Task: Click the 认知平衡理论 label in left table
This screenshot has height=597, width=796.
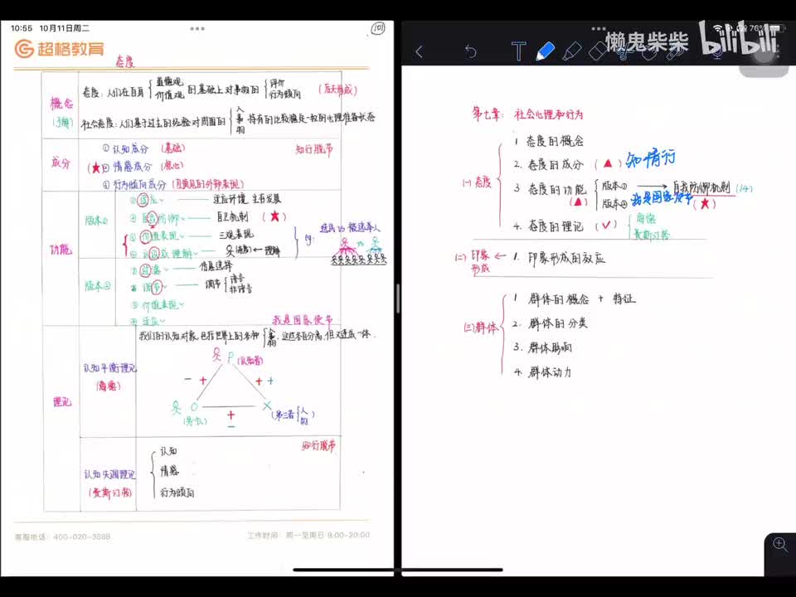Action: (x=109, y=368)
